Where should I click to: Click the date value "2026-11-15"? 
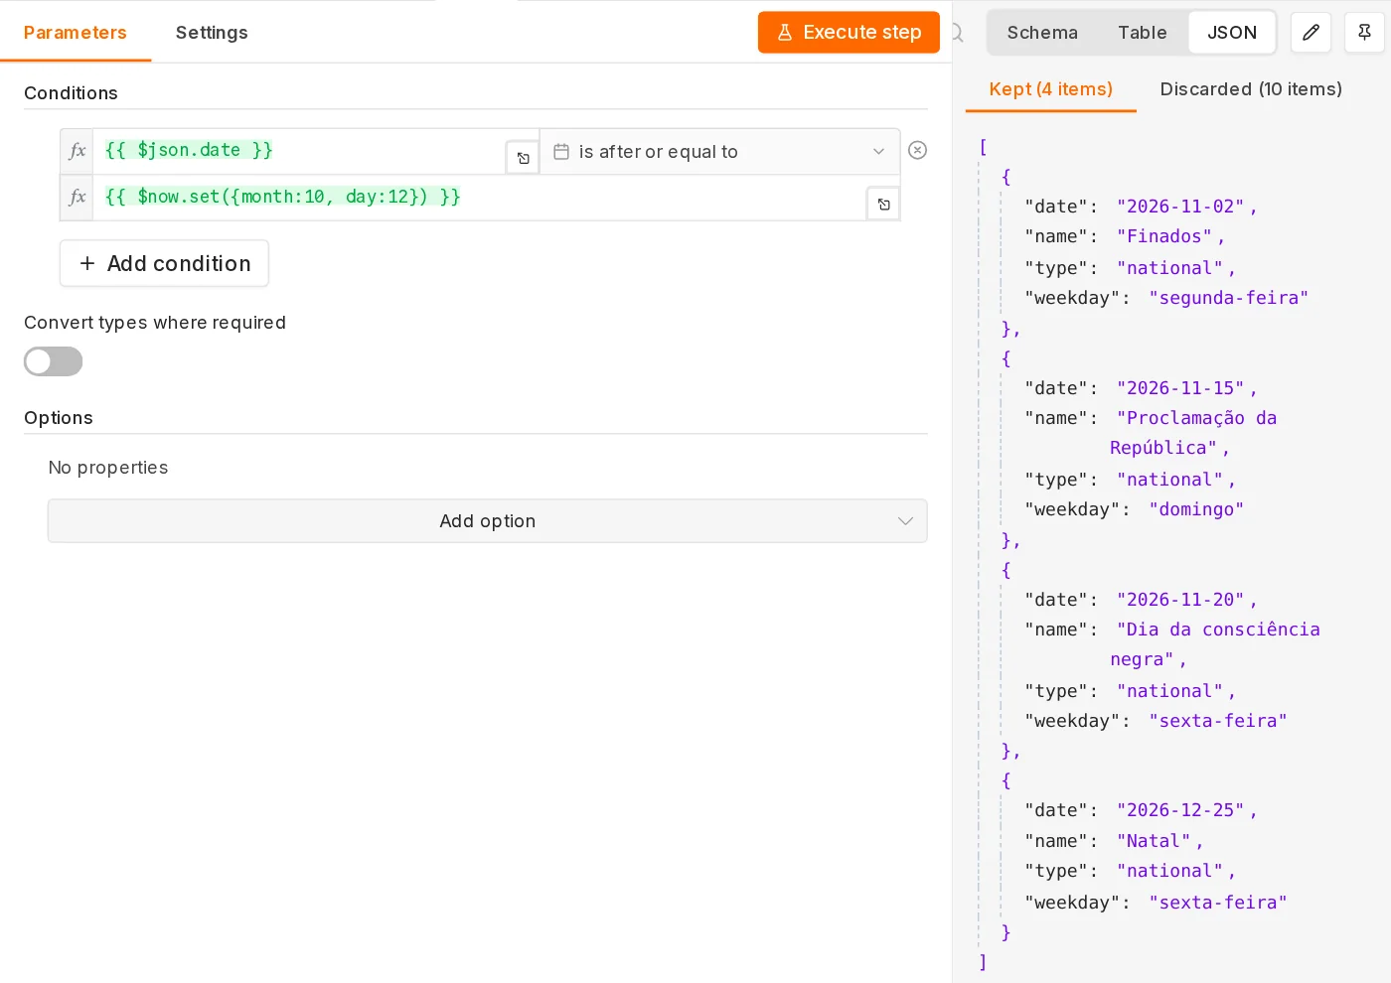tap(1179, 388)
